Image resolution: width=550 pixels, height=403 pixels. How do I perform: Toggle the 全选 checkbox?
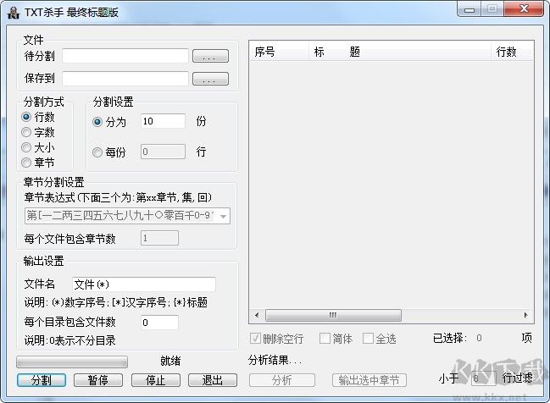tap(368, 339)
